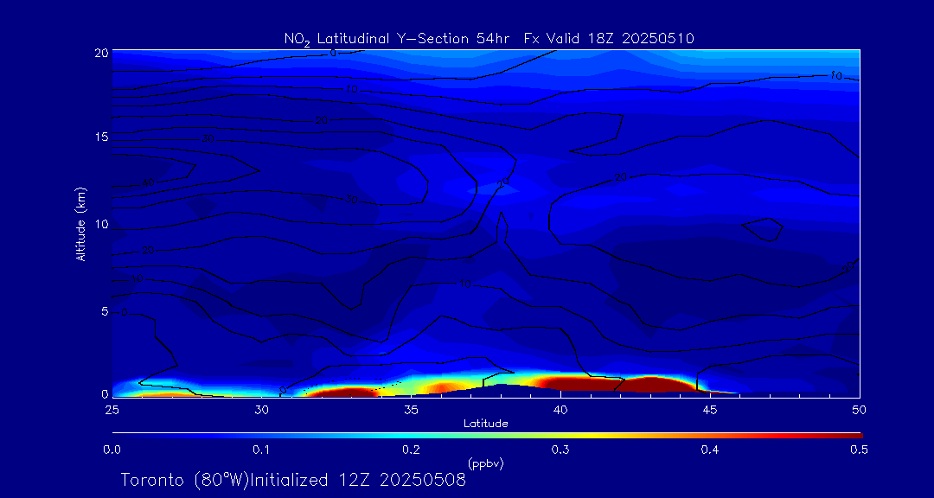Click latitude tick label 45
Screen dimensions: 934x498
coord(709,410)
